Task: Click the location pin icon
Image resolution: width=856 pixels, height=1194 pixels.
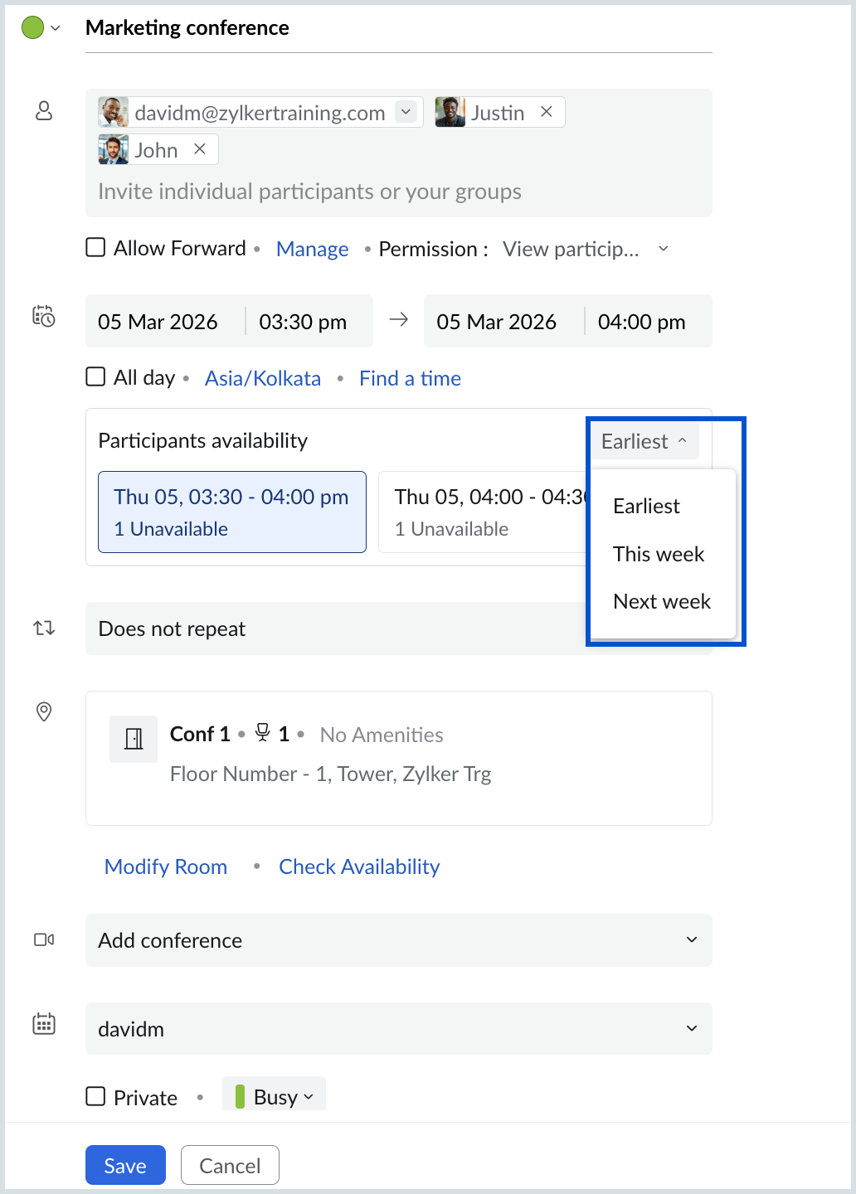Action: pyautogui.click(x=43, y=711)
